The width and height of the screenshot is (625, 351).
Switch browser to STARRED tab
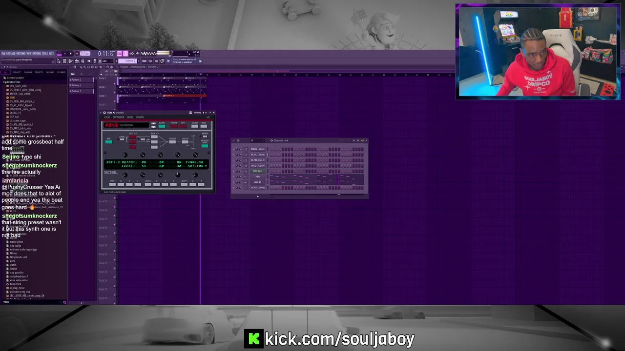pyautogui.click(x=62, y=72)
